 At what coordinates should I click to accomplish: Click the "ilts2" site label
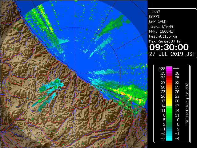155,12
